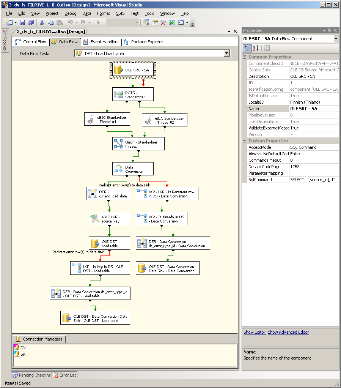Open the Properties object selector dropdown
This screenshot has width=341, height=388.
click(x=336, y=39)
